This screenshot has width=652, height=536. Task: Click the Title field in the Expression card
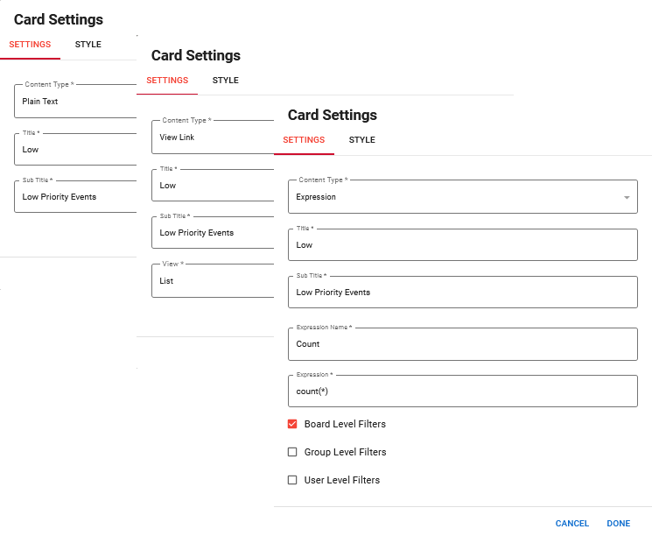462,245
